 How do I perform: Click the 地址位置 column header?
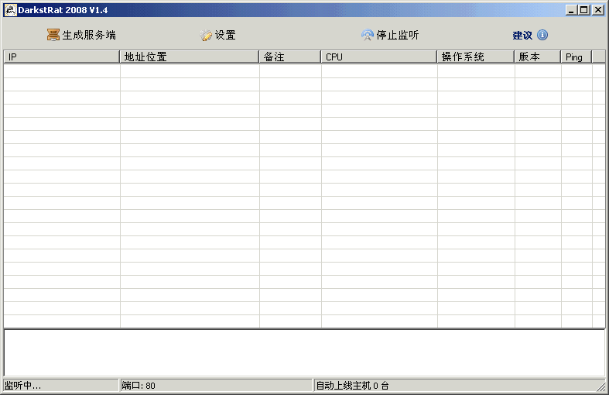[x=190, y=57]
